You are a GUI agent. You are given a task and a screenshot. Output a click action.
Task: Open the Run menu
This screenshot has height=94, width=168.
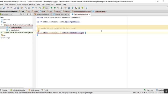click(43, 4)
